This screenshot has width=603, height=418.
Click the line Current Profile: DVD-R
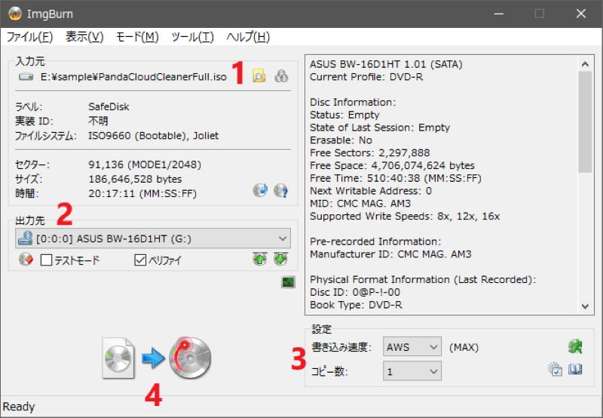366,77
